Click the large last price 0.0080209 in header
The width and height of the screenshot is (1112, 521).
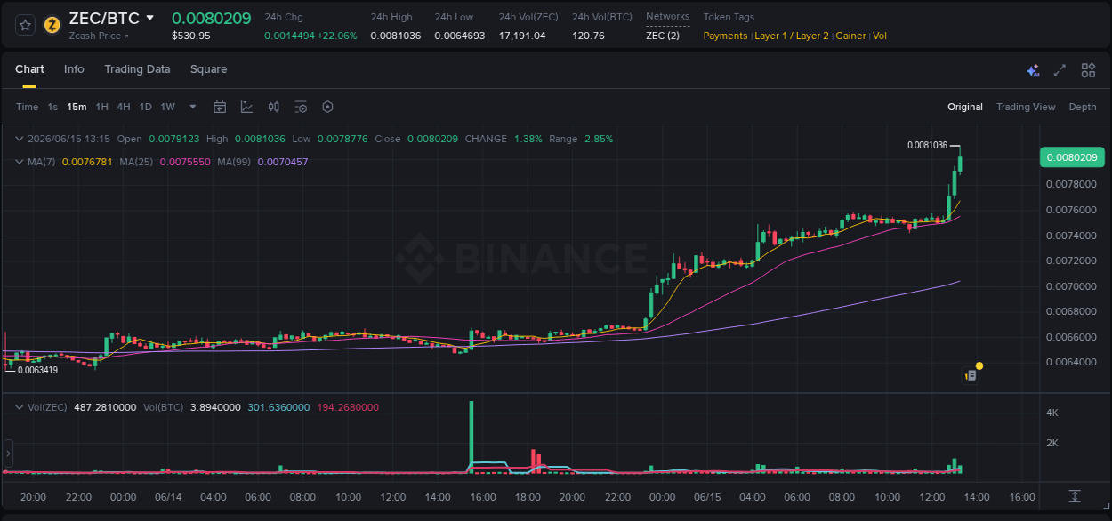[211, 18]
